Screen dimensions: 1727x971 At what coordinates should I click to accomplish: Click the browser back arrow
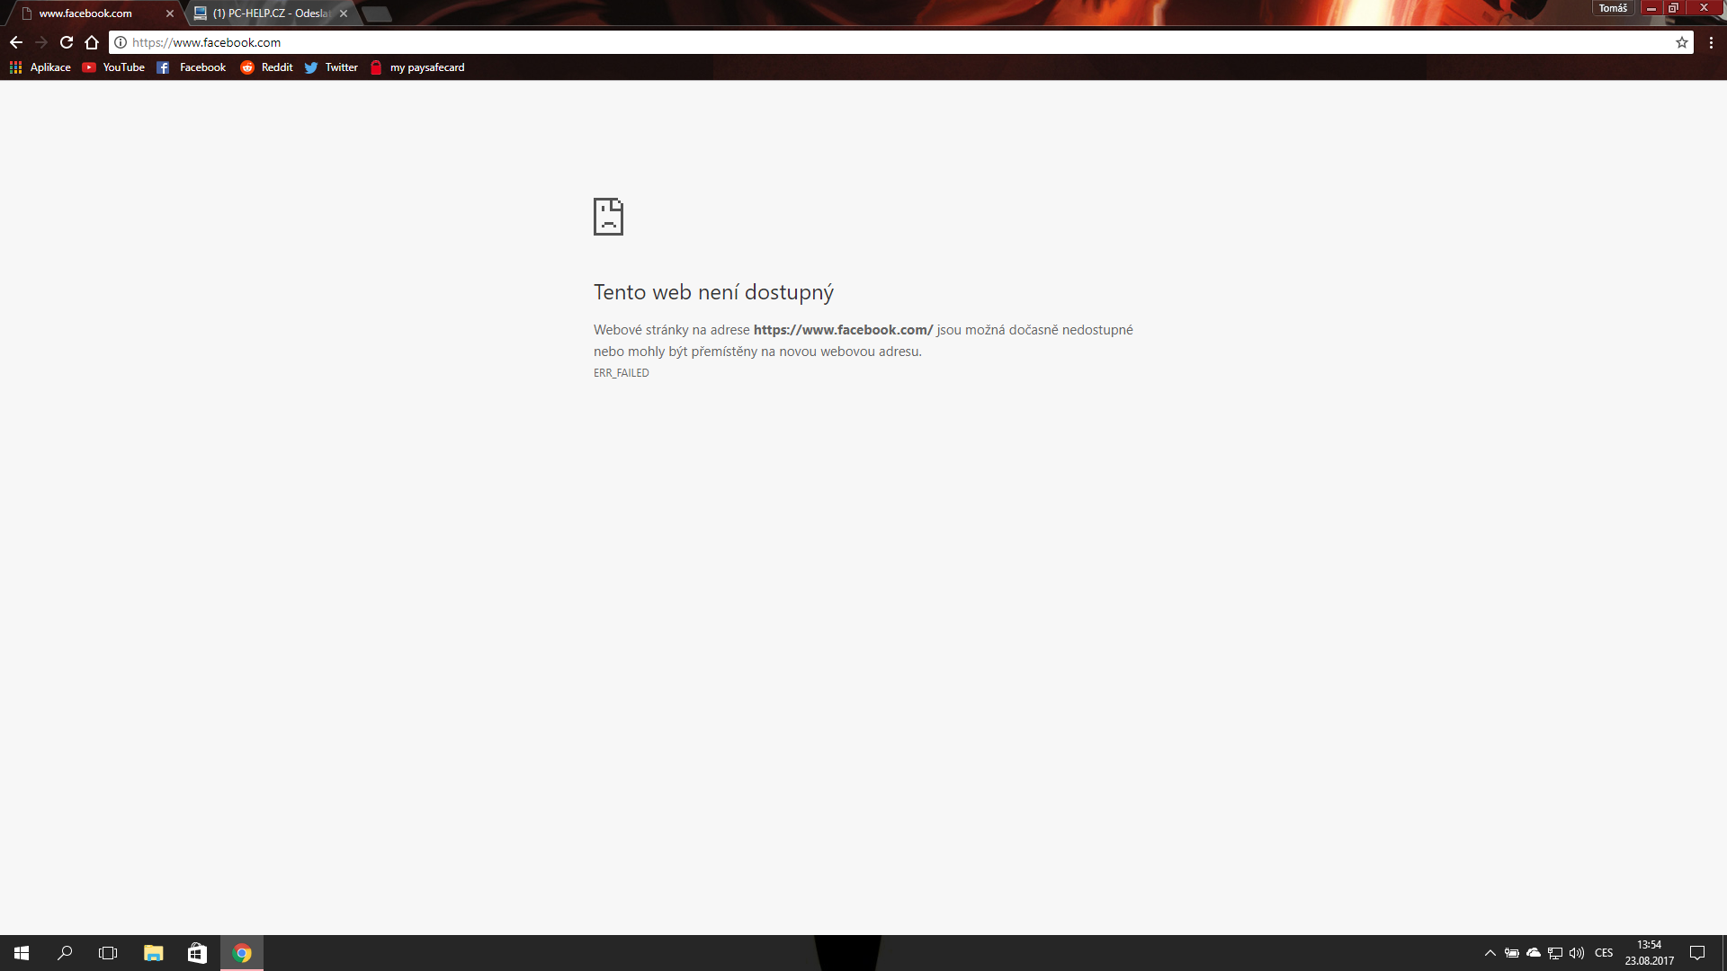(16, 42)
